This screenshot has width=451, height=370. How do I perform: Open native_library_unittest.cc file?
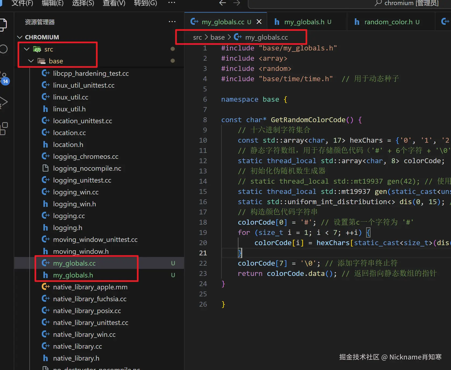(x=91, y=323)
